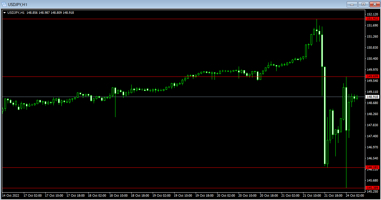Click the 19 Oct 18:00 time label
This screenshot has height=200, width=381.
204,196
